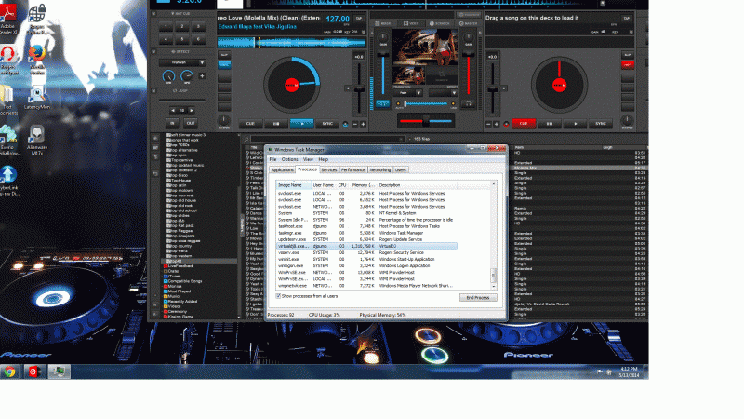The width and height of the screenshot is (744, 419).
Task: Open File menu in Task Manager
Action: (x=272, y=159)
